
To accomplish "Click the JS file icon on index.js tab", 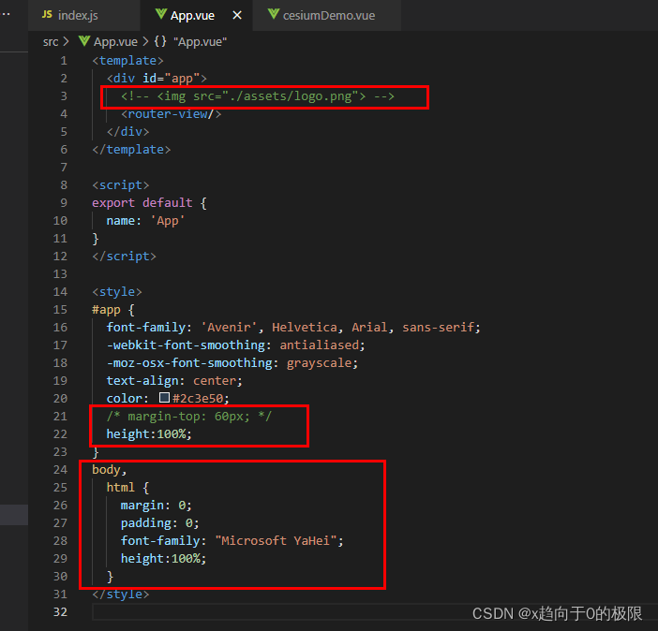I will click(47, 15).
